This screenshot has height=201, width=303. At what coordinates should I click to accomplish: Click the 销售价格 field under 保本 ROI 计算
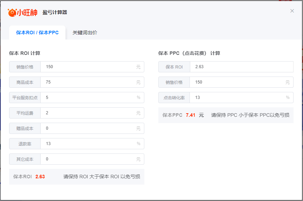pyautogui.click(x=88, y=67)
